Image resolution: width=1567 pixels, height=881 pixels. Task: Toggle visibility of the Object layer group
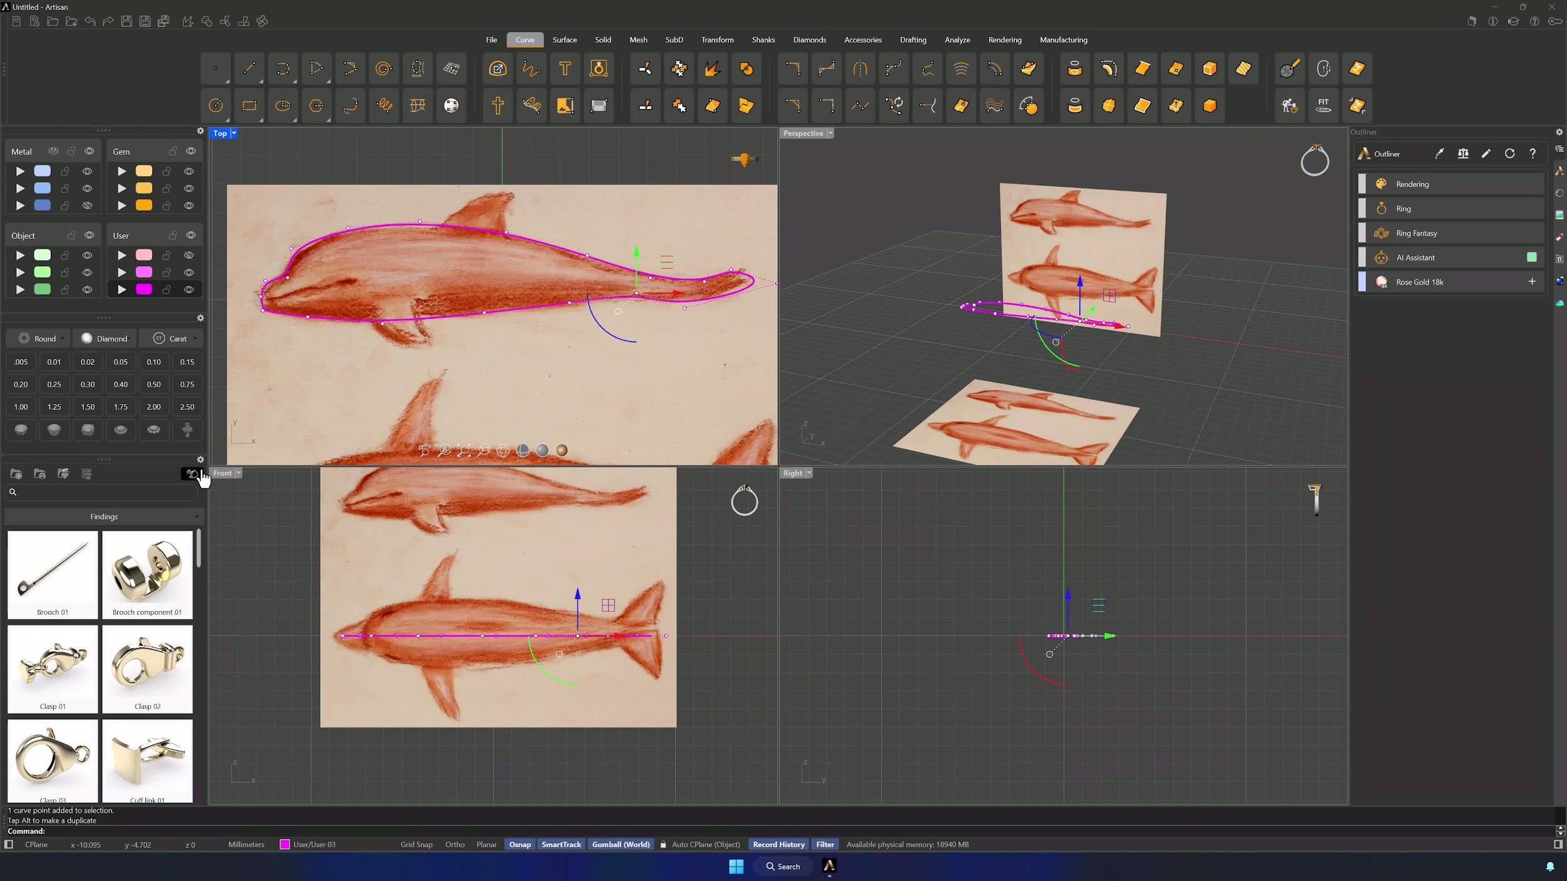[90, 235]
